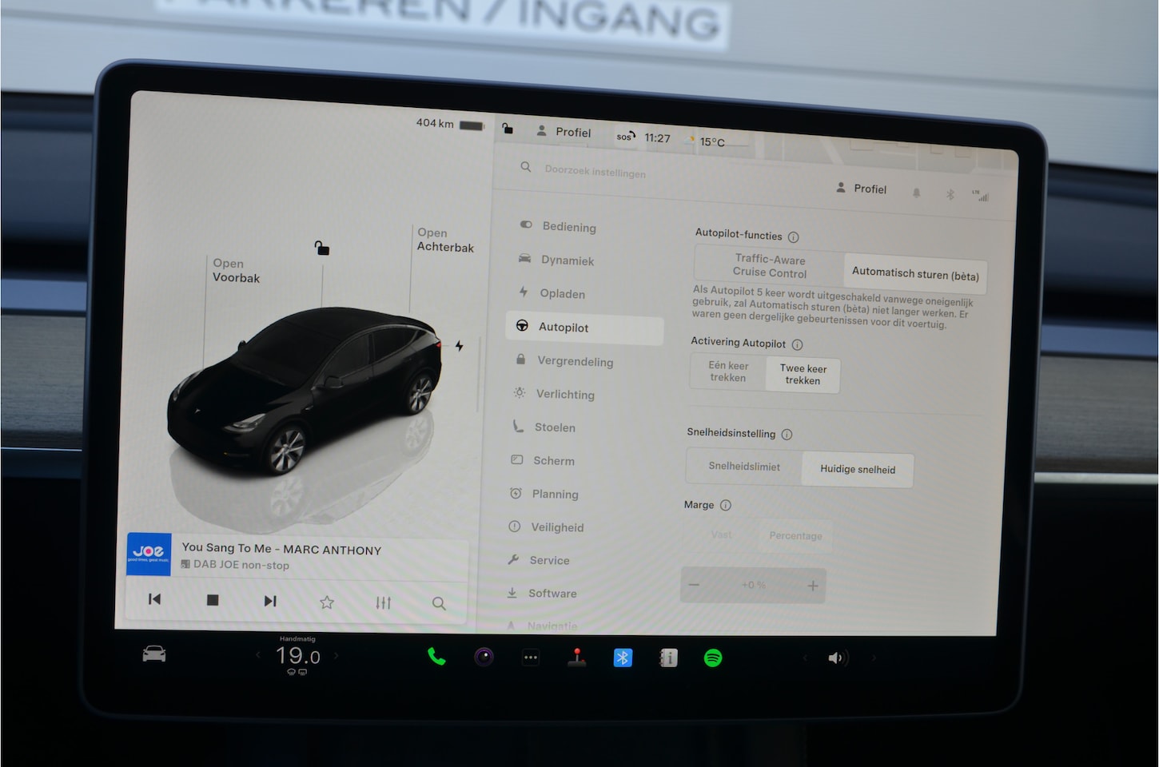Open the Vergrendeling settings menu
Image resolution: width=1159 pixels, height=767 pixels.
(x=575, y=361)
